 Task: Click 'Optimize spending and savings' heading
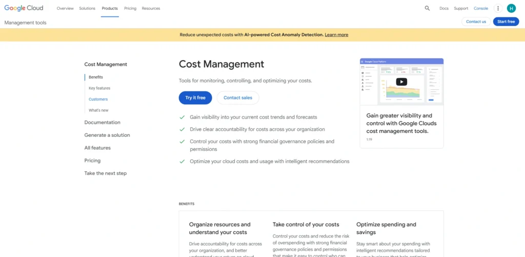(386, 228)
